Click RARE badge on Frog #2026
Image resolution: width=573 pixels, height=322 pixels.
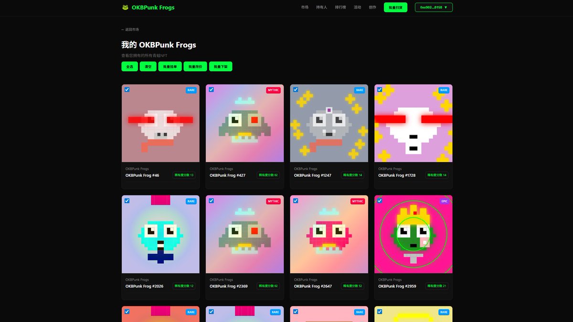pos(191,201)
